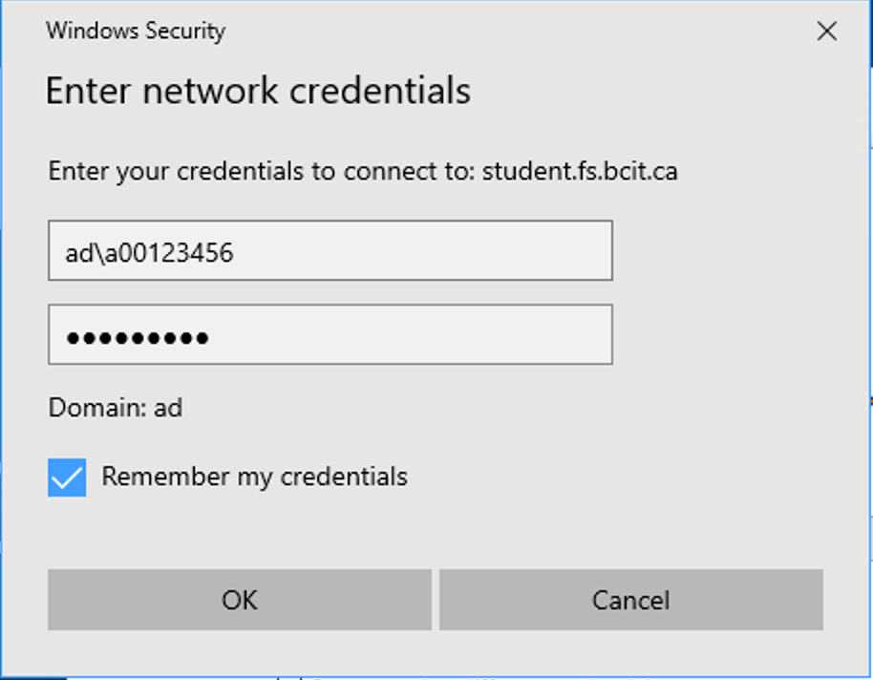Click the Domain: ad label area
873x680 pixels.
(115, 407)
